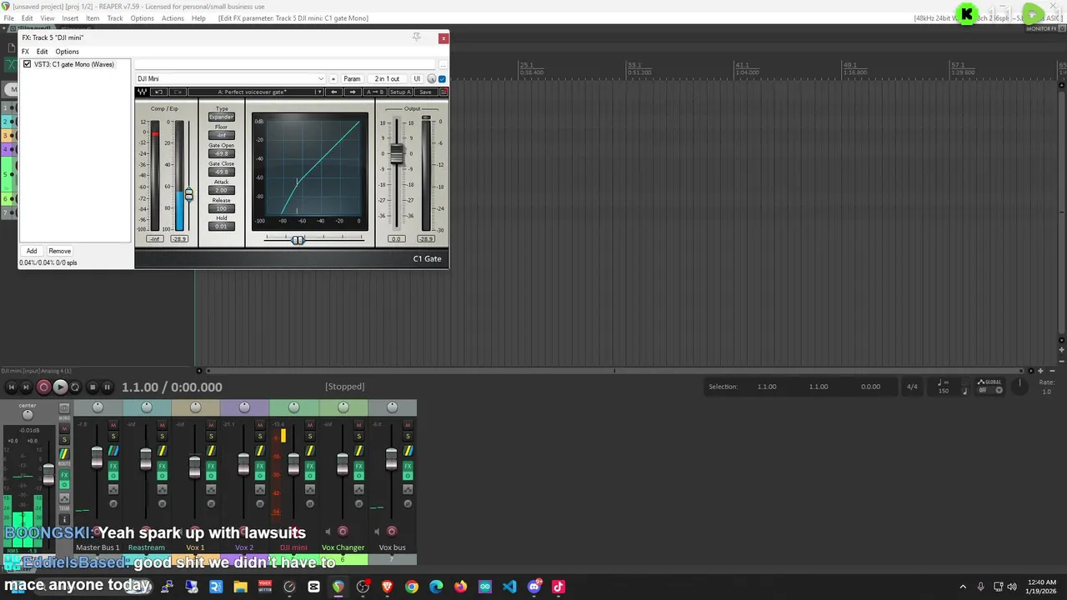Toggle the FX bypass checkbox at top right
1067x600 pixels.
(x=442, y=79)
